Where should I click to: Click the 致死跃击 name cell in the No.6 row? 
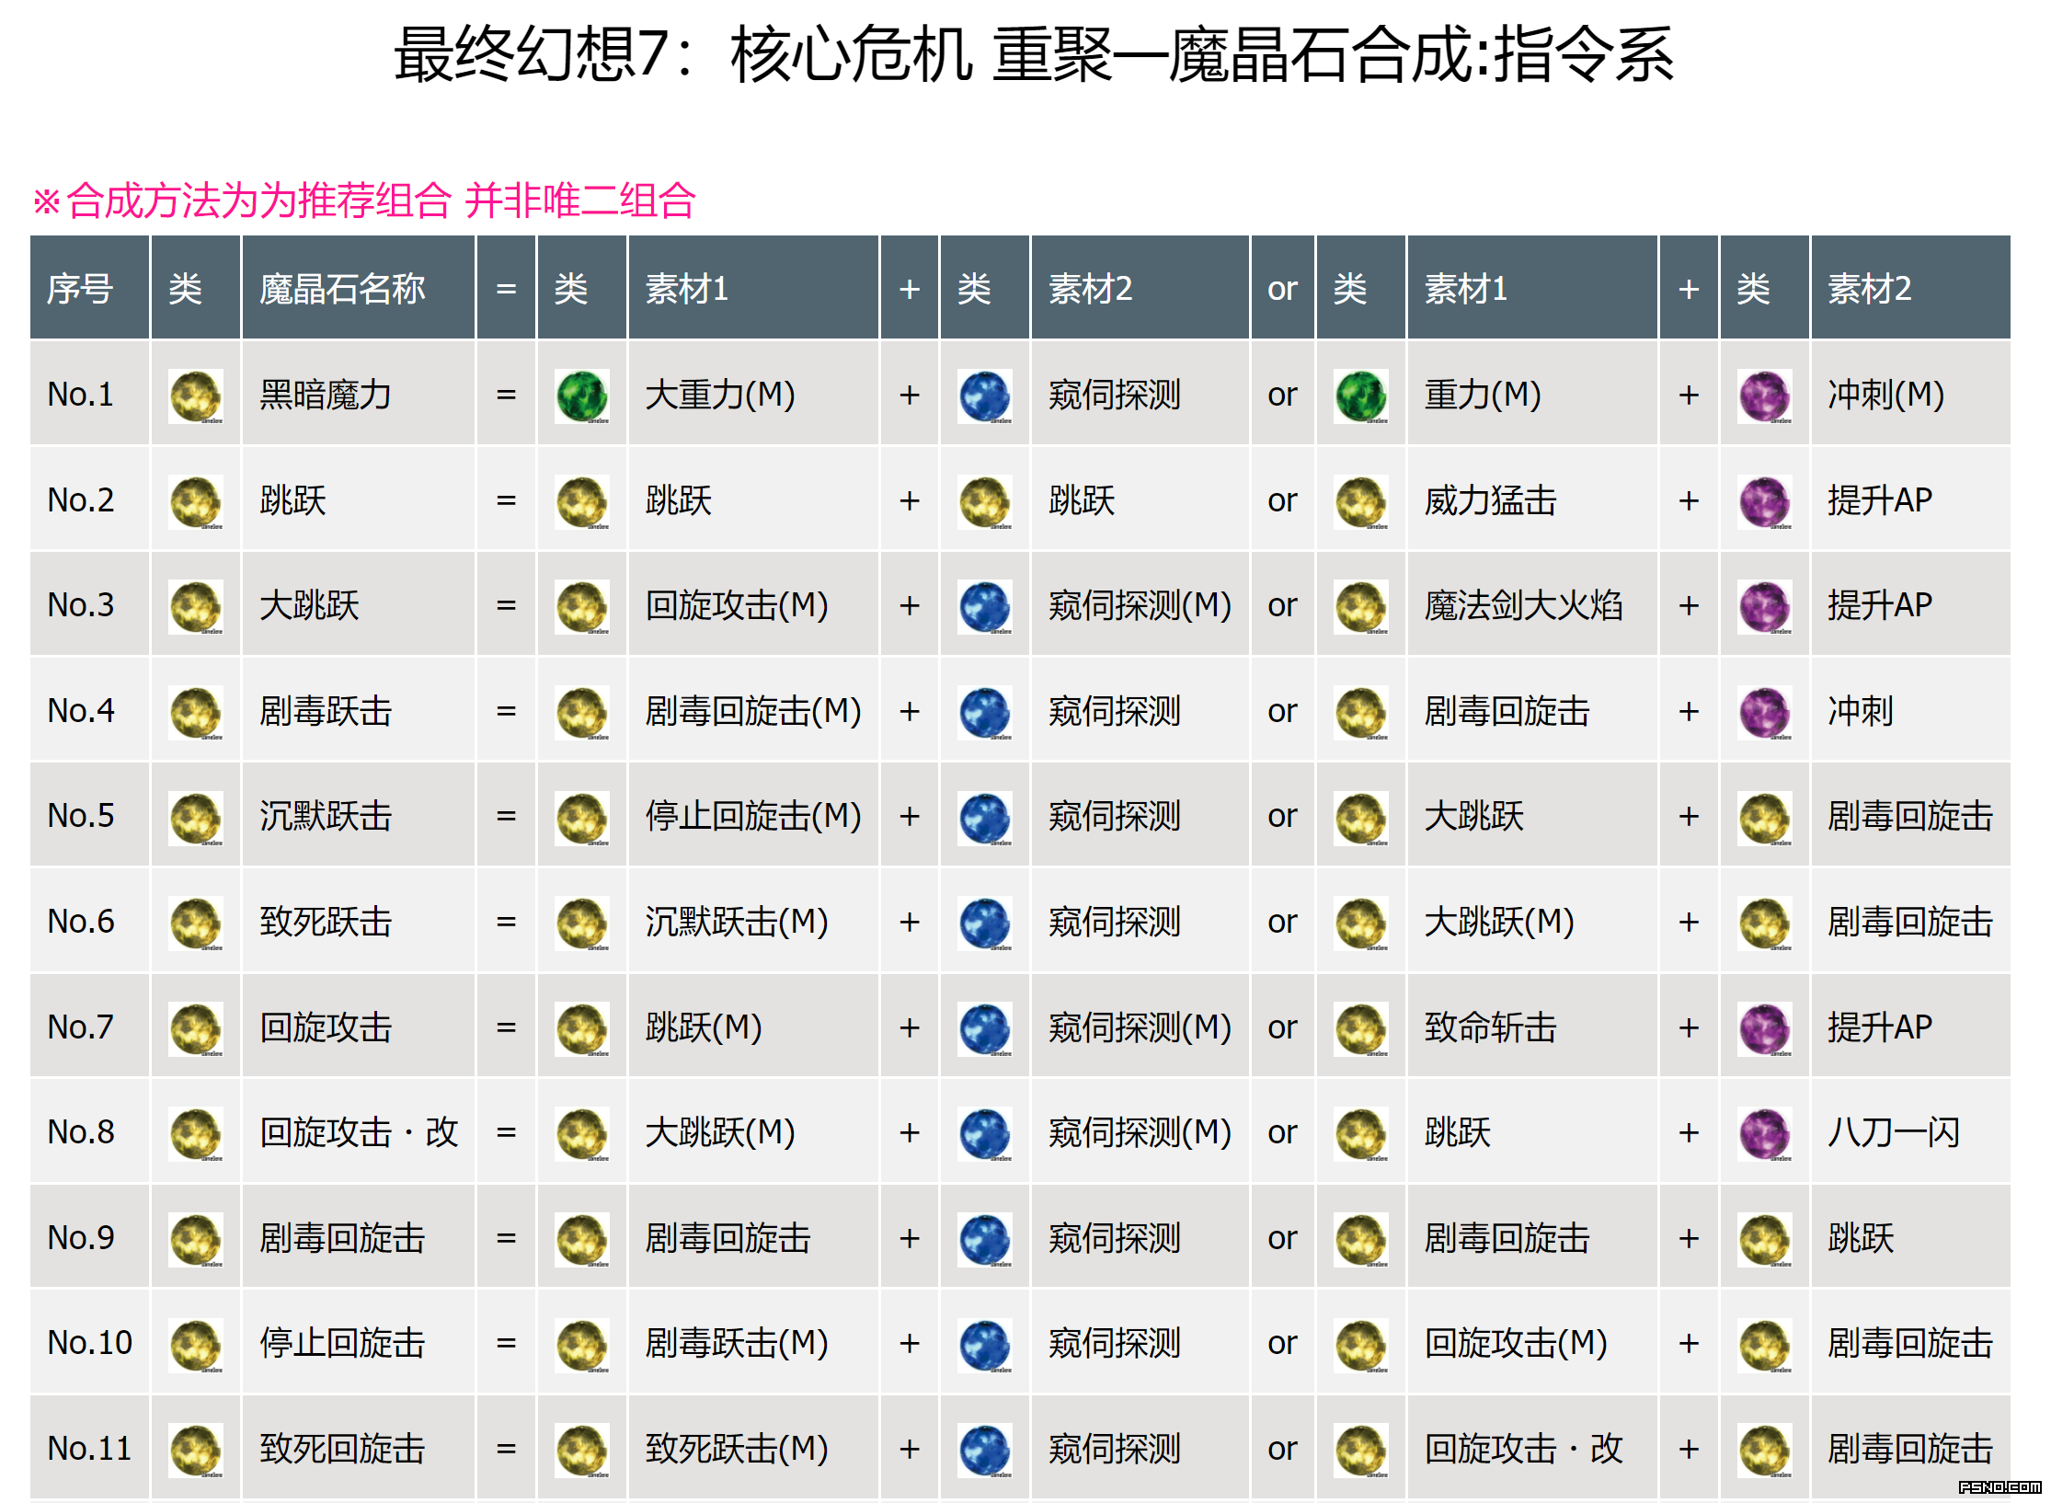click(359, 921)
